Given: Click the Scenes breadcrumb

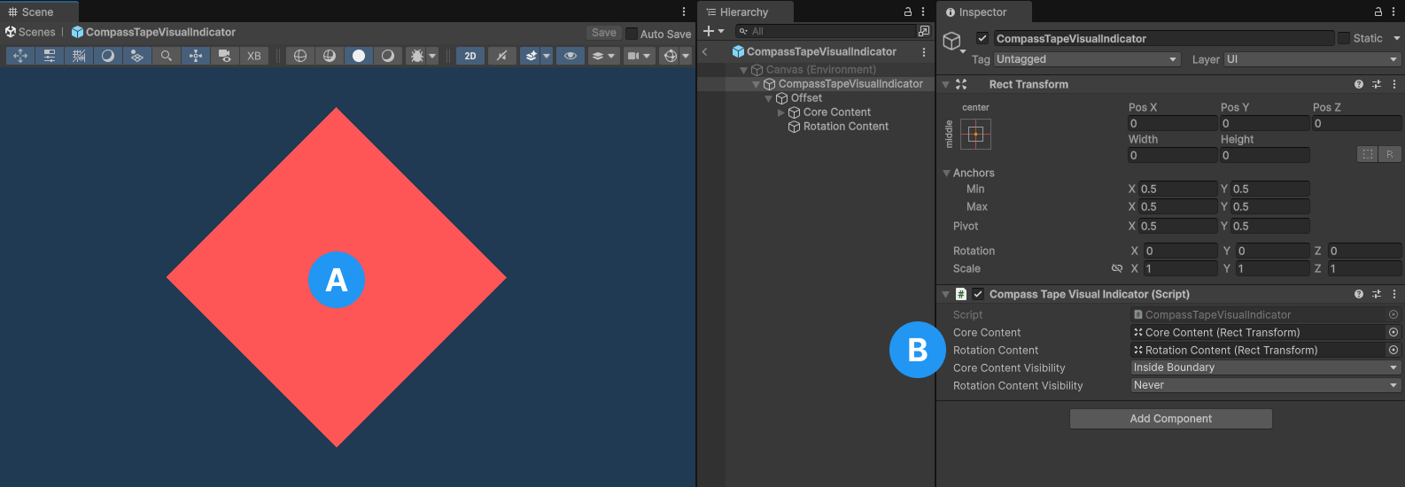Looking at the screenshot, I should 30,32.
